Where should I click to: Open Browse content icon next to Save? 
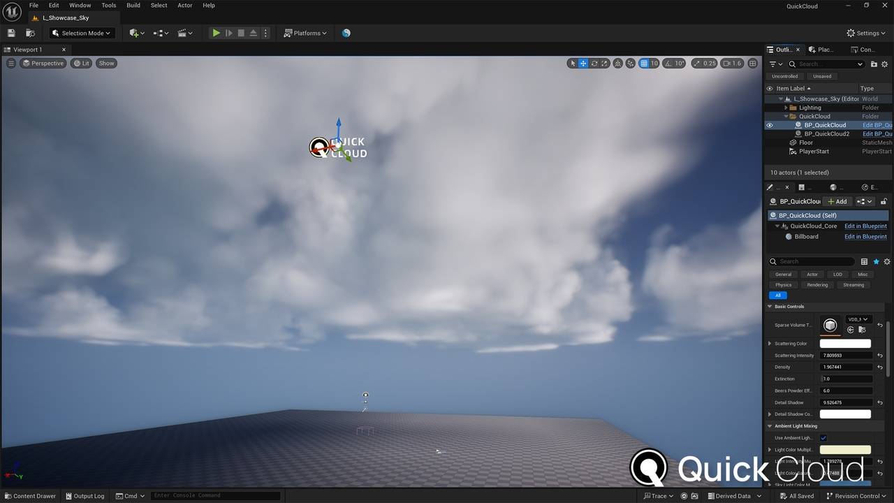[30, 33]
